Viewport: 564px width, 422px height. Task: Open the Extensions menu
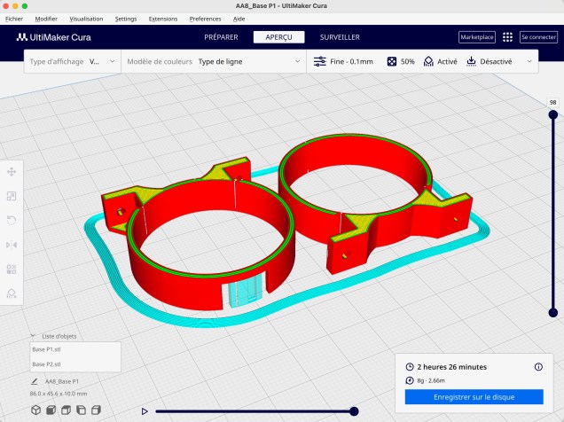[162, 19]
